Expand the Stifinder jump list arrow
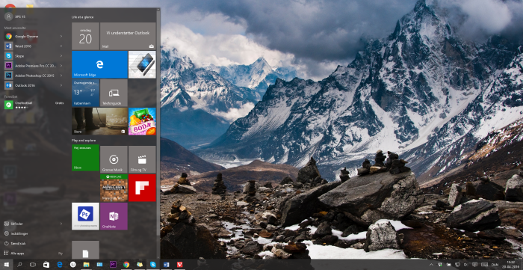This screenshot has height=270, width=523. click(x=61, y=224)
